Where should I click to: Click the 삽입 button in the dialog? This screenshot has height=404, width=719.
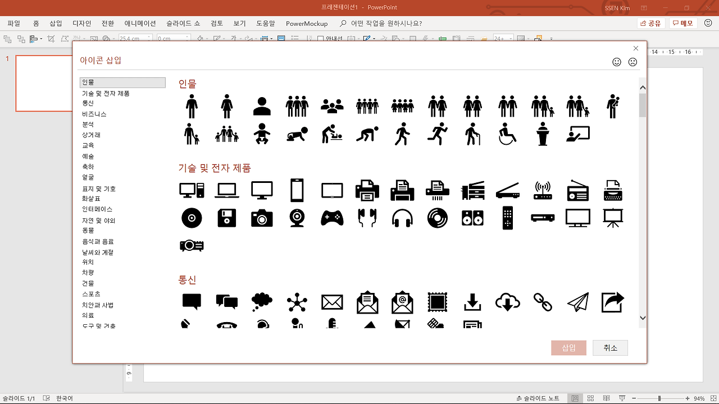point(569,348)
